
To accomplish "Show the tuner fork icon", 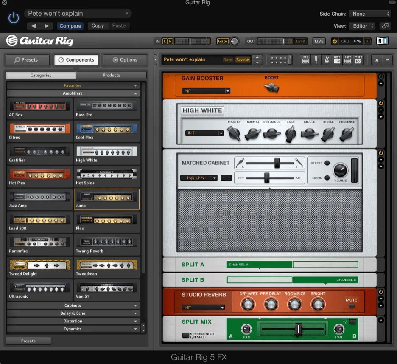I will [316, 60].
